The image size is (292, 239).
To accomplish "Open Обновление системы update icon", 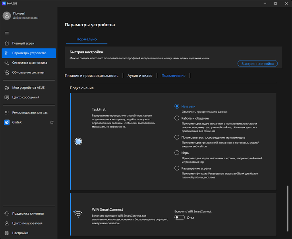I will (7, 72).
